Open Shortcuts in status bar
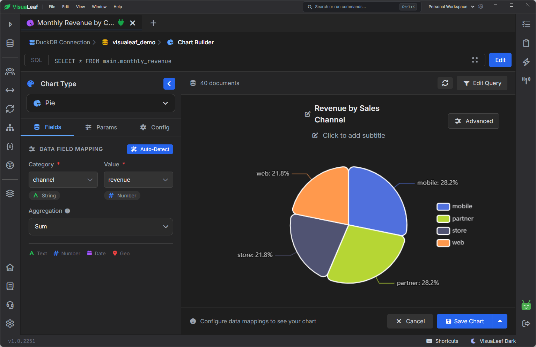536x347 pixels. [442, 341]
